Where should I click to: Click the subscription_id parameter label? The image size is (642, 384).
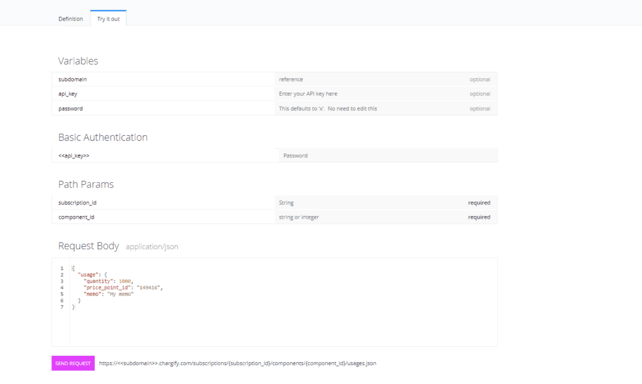tap(77, 203)
